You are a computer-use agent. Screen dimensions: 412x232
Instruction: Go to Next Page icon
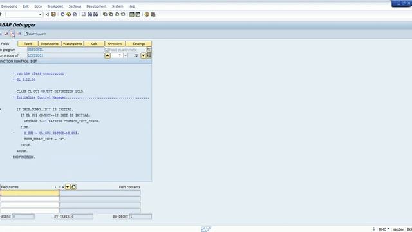tap(117, 14)
